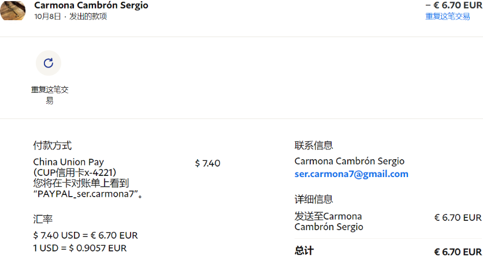Screen dimensions: 483x263
Task: Select the 1 USD = $ 0.9057 EUR rate
Action: tap(80, 248)
